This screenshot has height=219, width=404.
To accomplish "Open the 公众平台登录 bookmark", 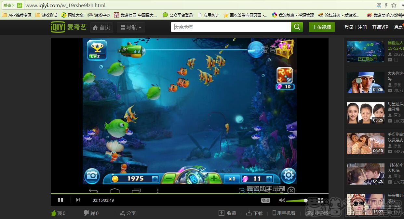I will (x=178, y=15).
